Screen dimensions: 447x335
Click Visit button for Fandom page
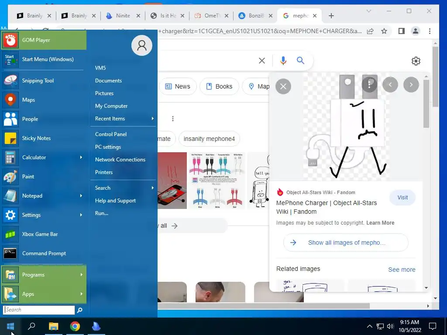tap(402, 198)
